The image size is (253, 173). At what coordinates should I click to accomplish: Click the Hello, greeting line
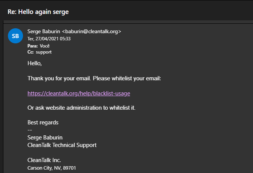(x=35, y=63)
